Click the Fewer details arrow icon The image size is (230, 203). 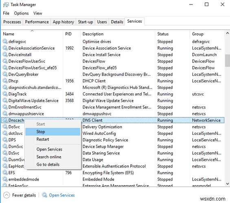[x=7, y=195]
